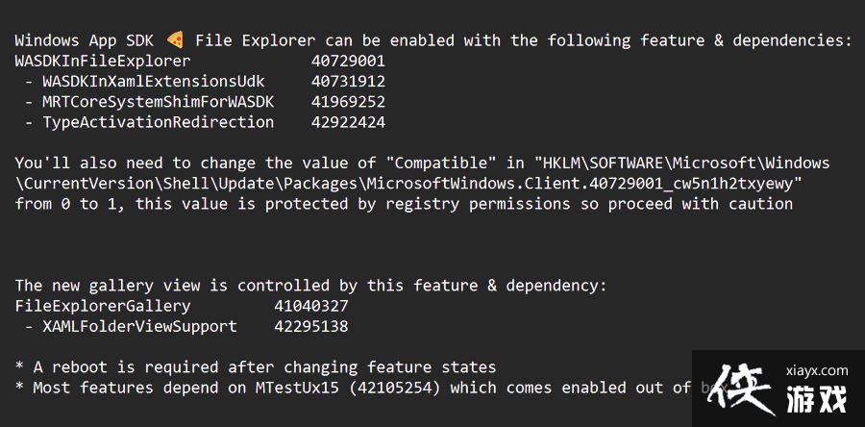Select feature ID 41969252

click(x=348, y=102)
